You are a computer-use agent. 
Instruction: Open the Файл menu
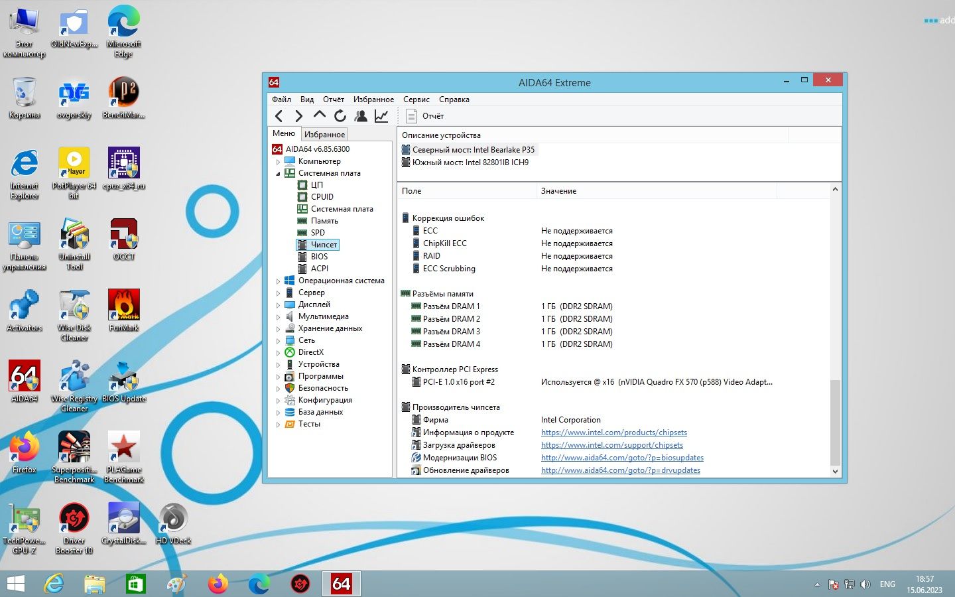coord(281,99)
